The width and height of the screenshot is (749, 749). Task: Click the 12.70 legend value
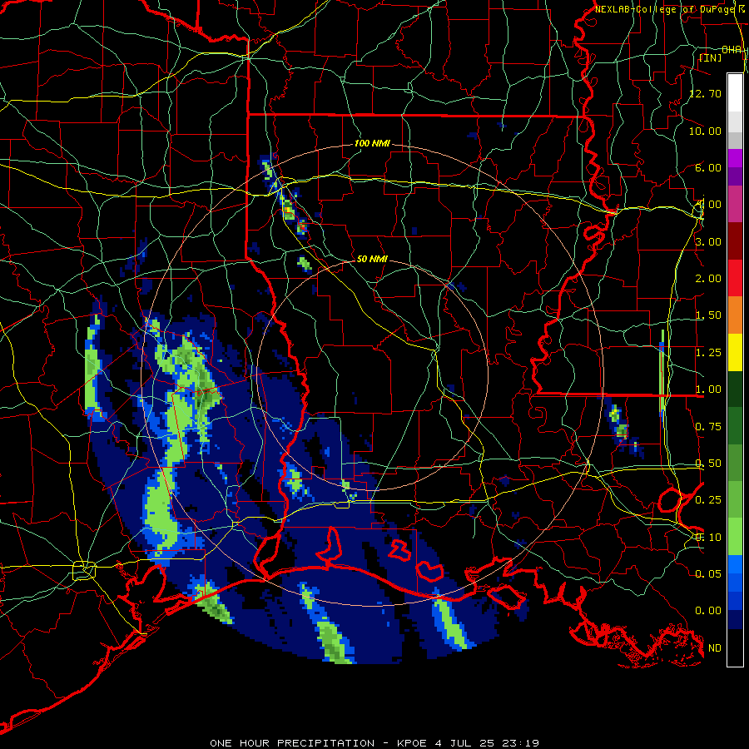pyautogui.click(x=706, y=93)
